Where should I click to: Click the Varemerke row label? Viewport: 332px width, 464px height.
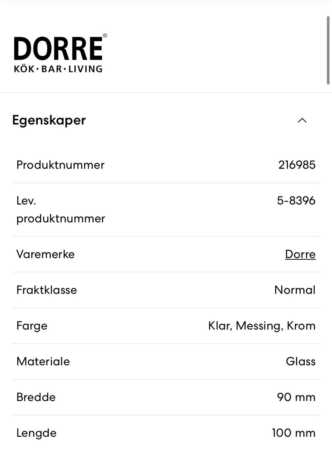coord(46,254)
